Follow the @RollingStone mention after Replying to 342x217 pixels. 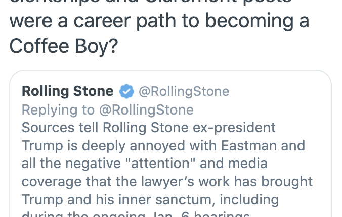(x=146, y=110)
